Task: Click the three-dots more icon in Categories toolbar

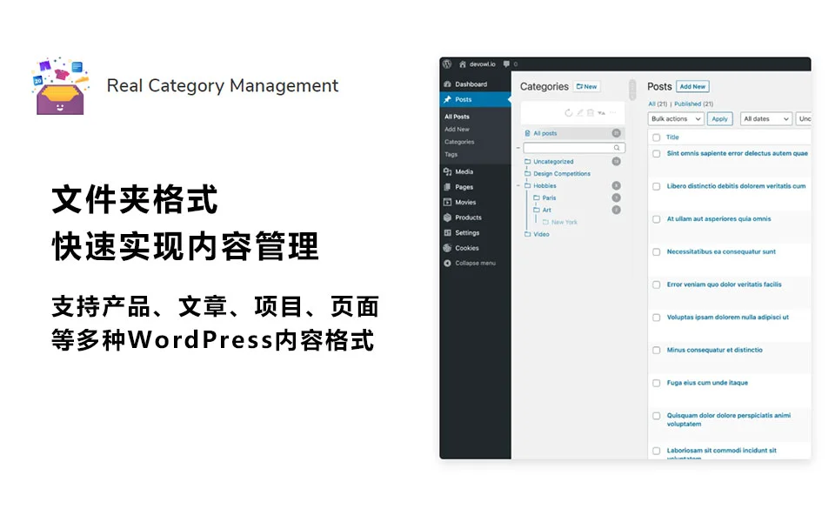Action: tap(613, 113)
